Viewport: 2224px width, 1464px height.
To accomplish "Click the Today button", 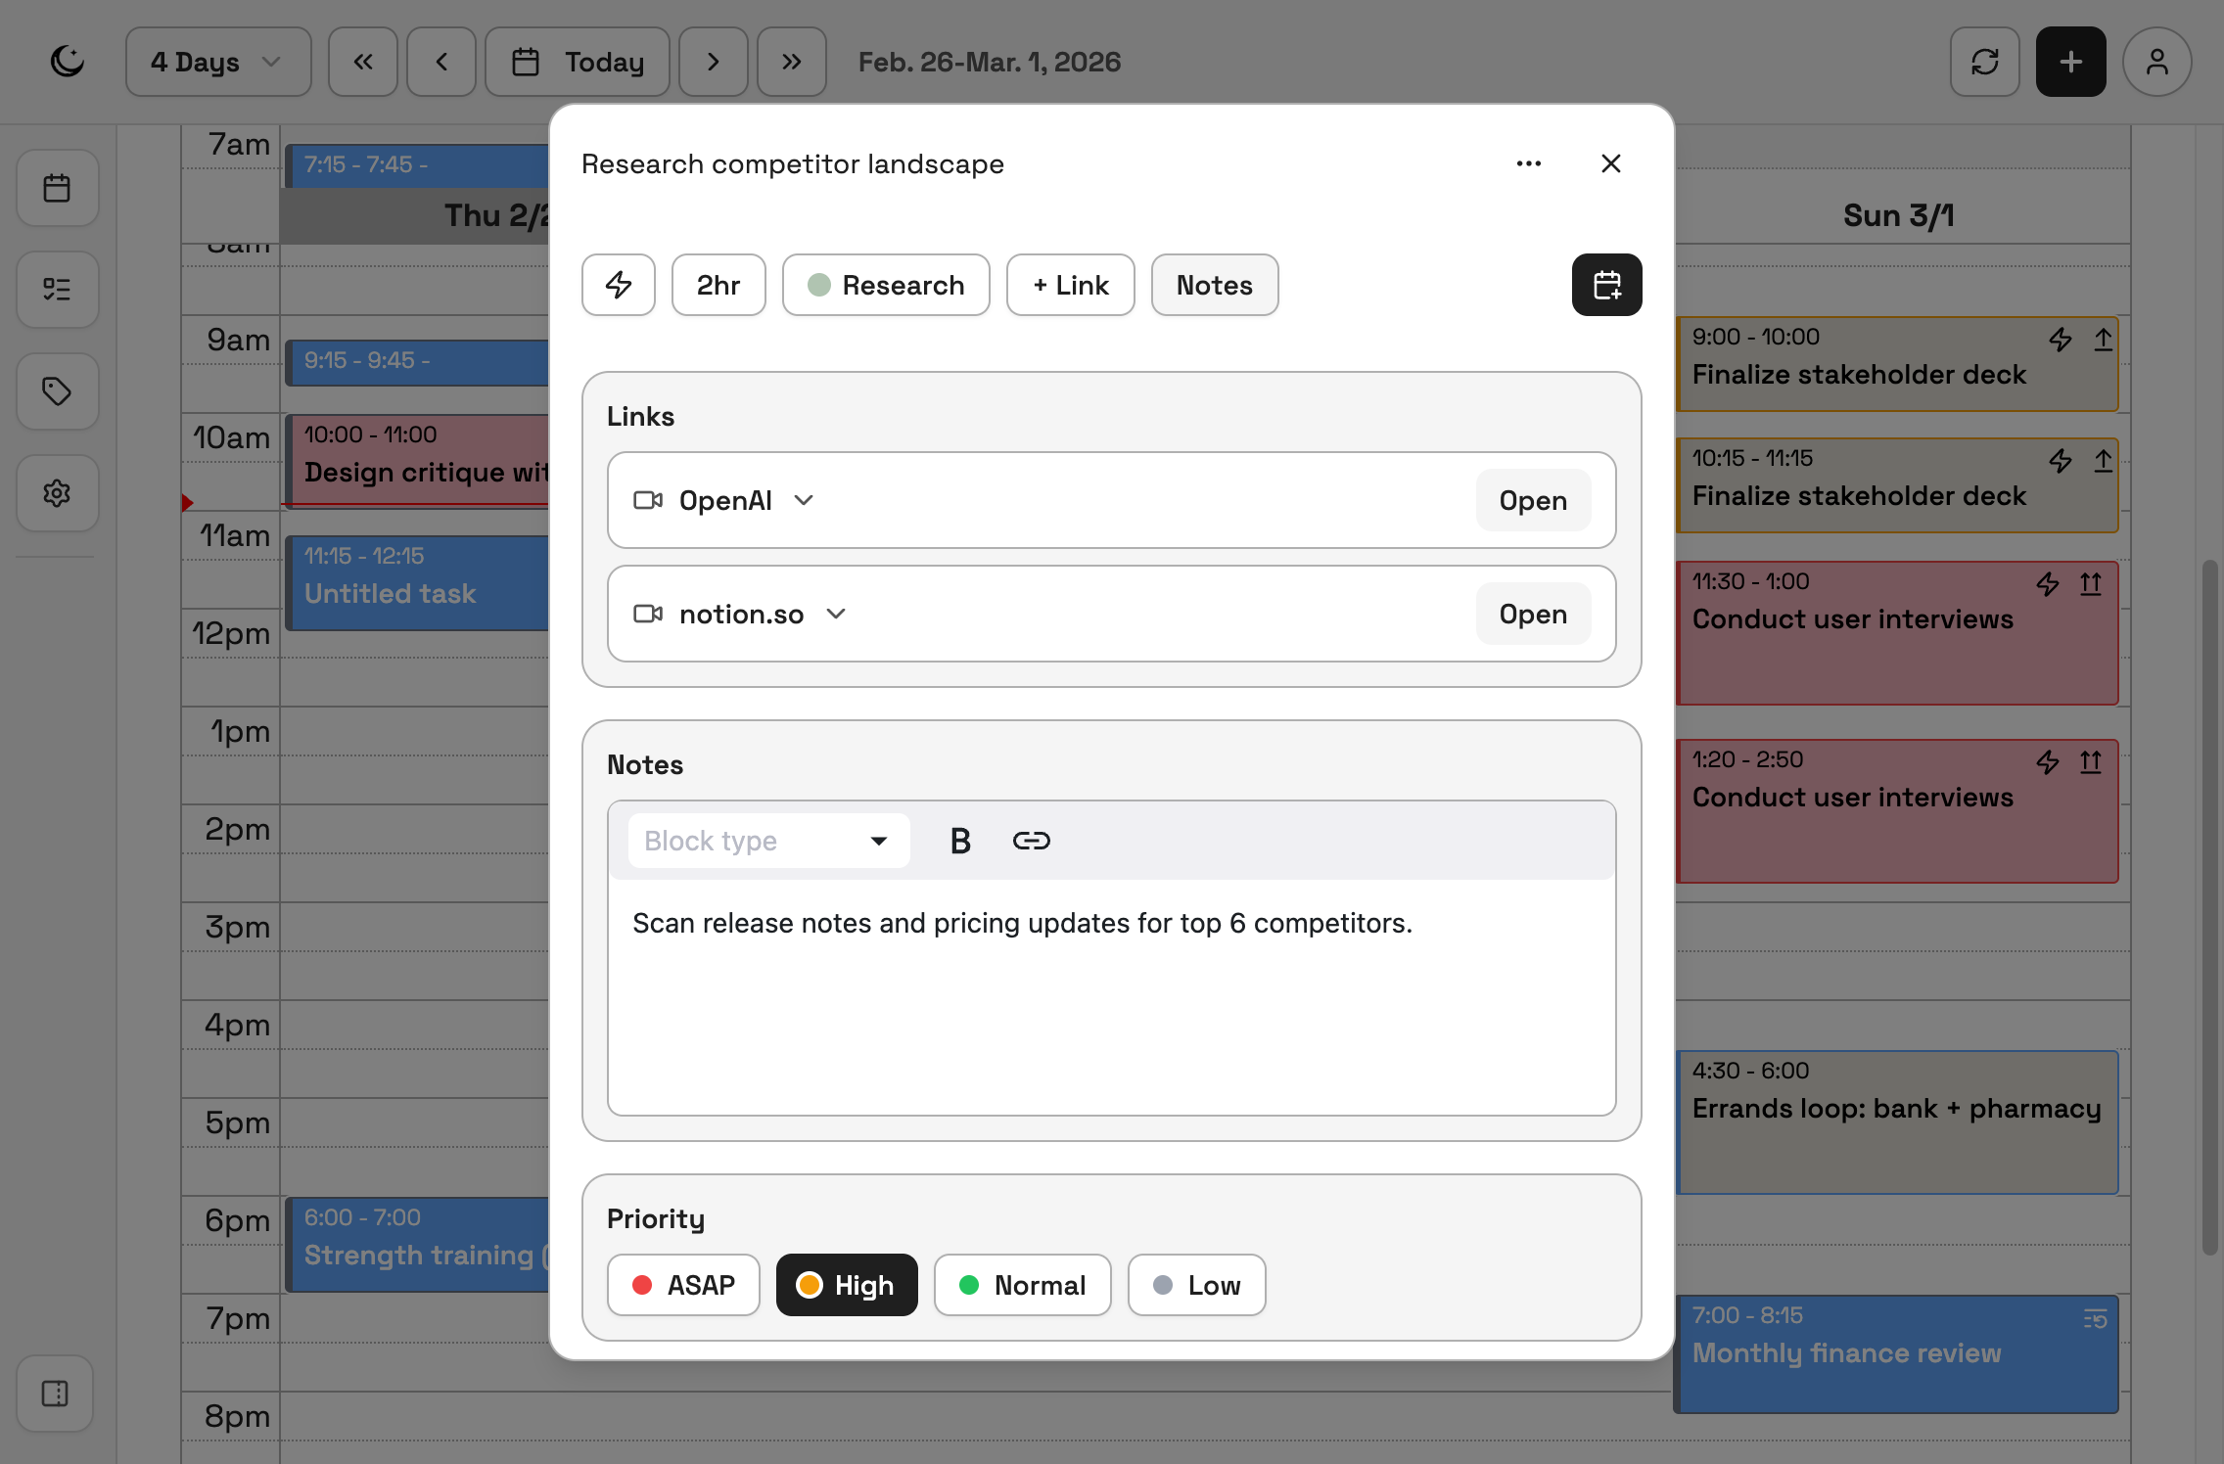I will [x=578, y=62].
